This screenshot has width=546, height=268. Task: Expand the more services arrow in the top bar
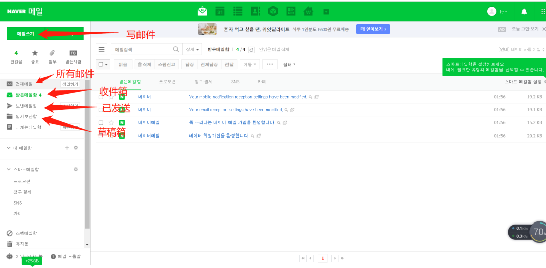click(326, 12)
